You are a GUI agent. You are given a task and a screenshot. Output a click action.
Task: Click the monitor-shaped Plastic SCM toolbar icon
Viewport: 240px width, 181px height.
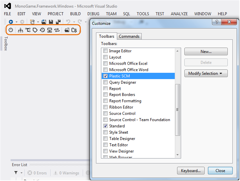[x=50, y=30]
